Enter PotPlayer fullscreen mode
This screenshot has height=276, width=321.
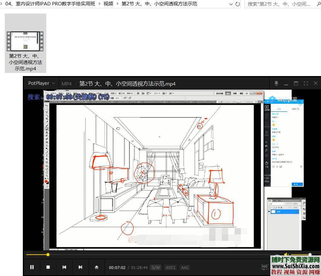click(x=306, y=83)
